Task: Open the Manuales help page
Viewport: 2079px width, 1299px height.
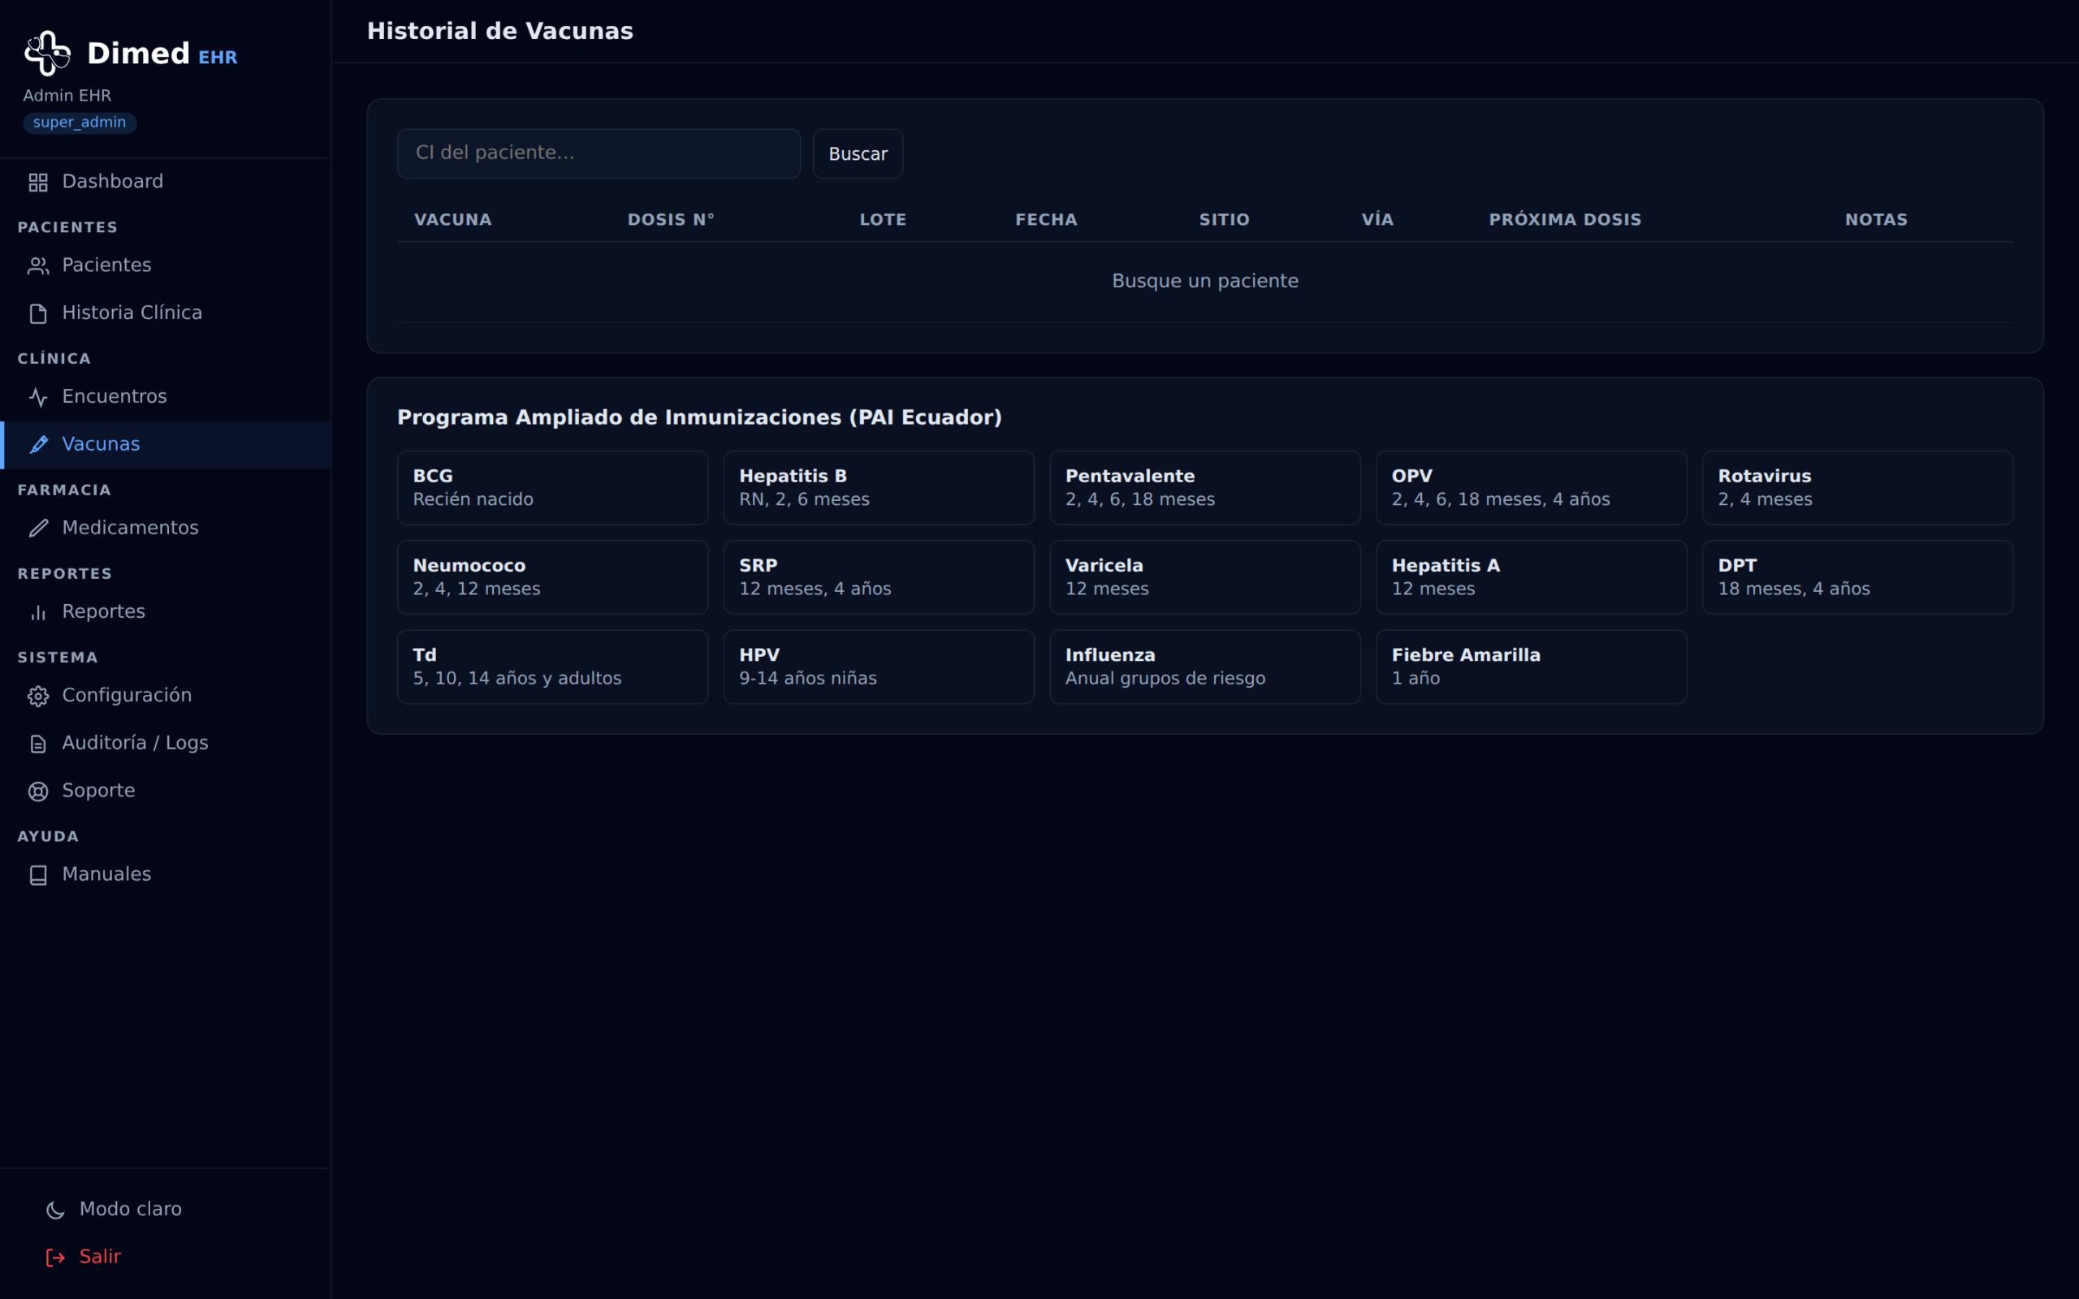Action: pyautogui.click(x=166, y=874)
